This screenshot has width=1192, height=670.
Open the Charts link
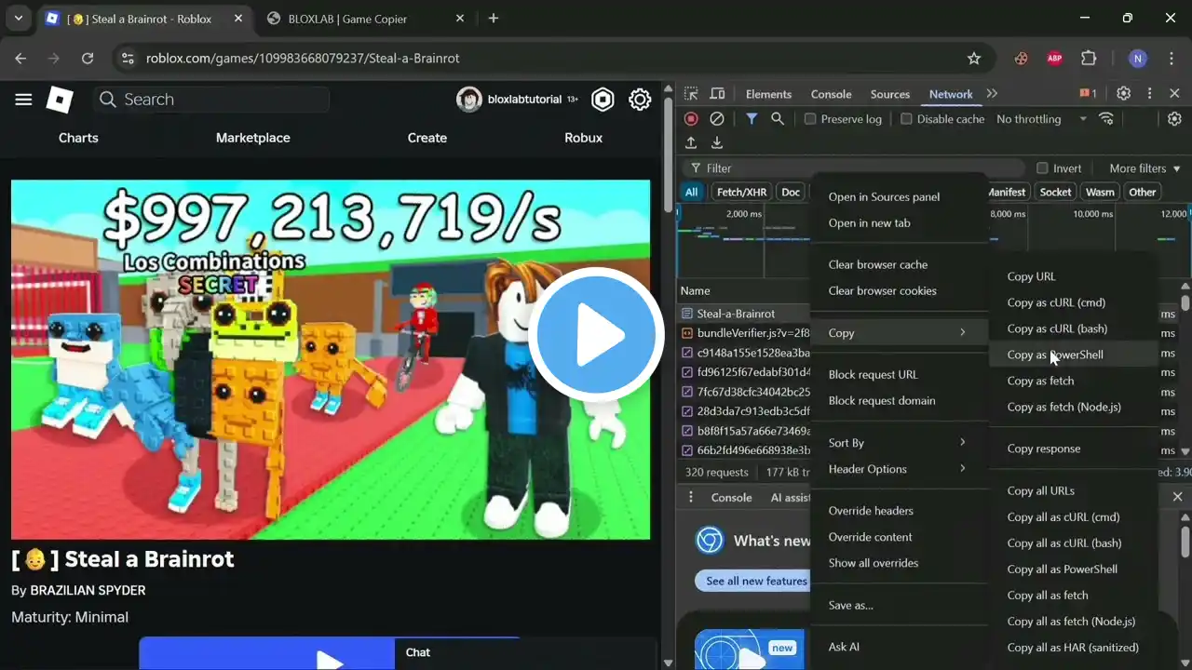click(78, 138)
